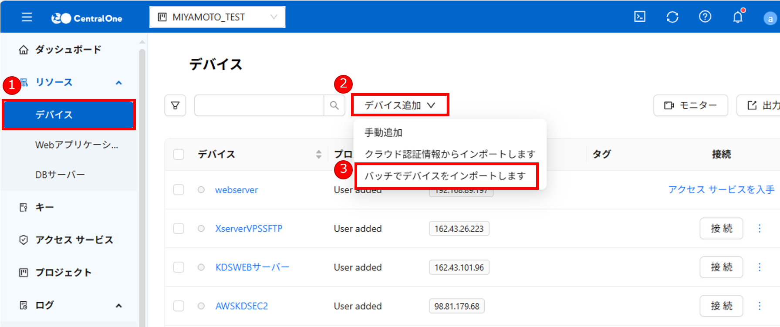Click the モニター button

click(x=690, y=105)
